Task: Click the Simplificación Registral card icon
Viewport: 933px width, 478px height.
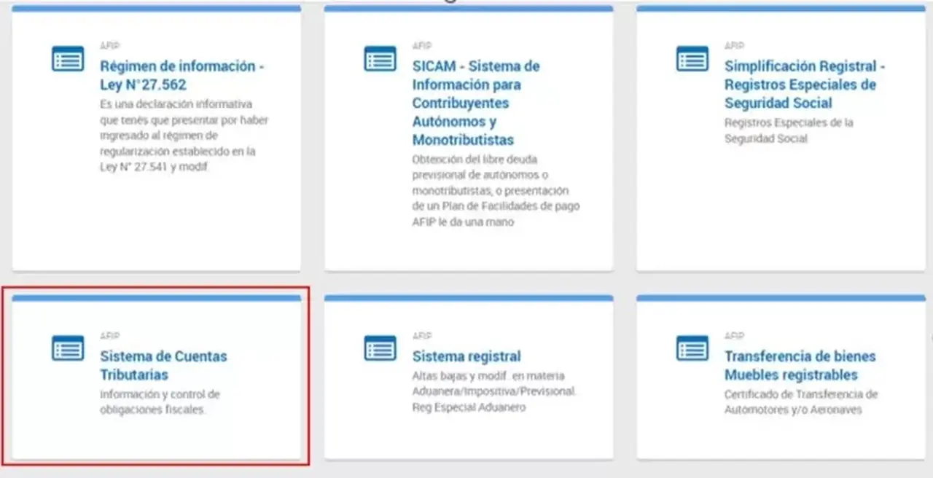Action: click(692, 59)
